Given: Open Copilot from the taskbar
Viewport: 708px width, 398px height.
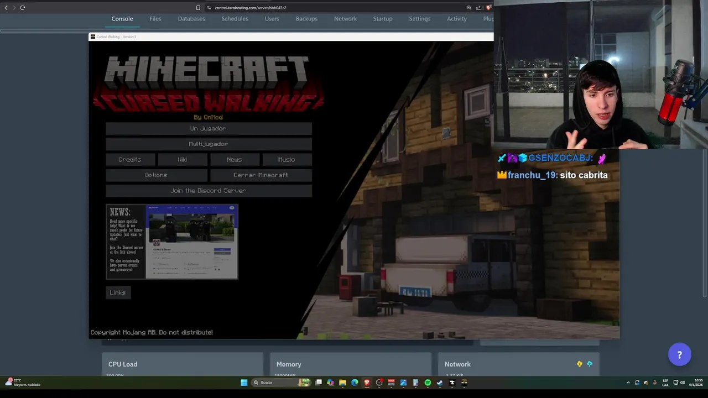Looking at the screenshot, I should [x=330, y=383].
